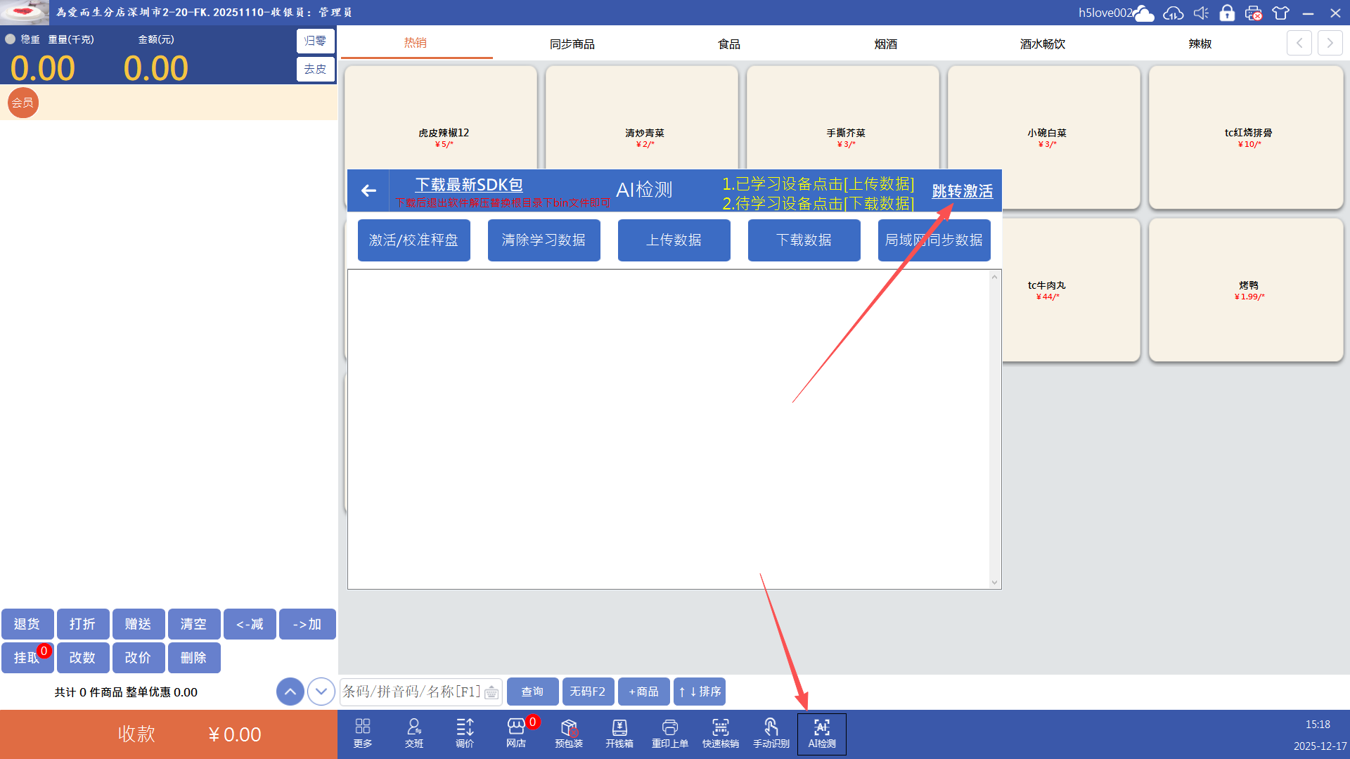Collapse cart list with down chevron button
The width and height of the screenshot is (1350, 759).
tap(321, 692)
